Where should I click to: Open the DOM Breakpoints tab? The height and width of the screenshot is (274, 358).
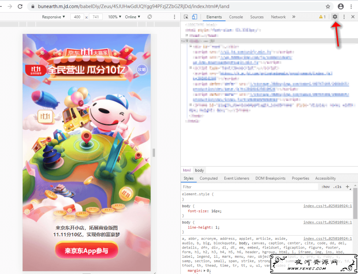[x=270, y=178]
